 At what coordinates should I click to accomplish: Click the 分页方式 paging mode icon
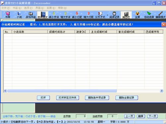coord(100,15)
